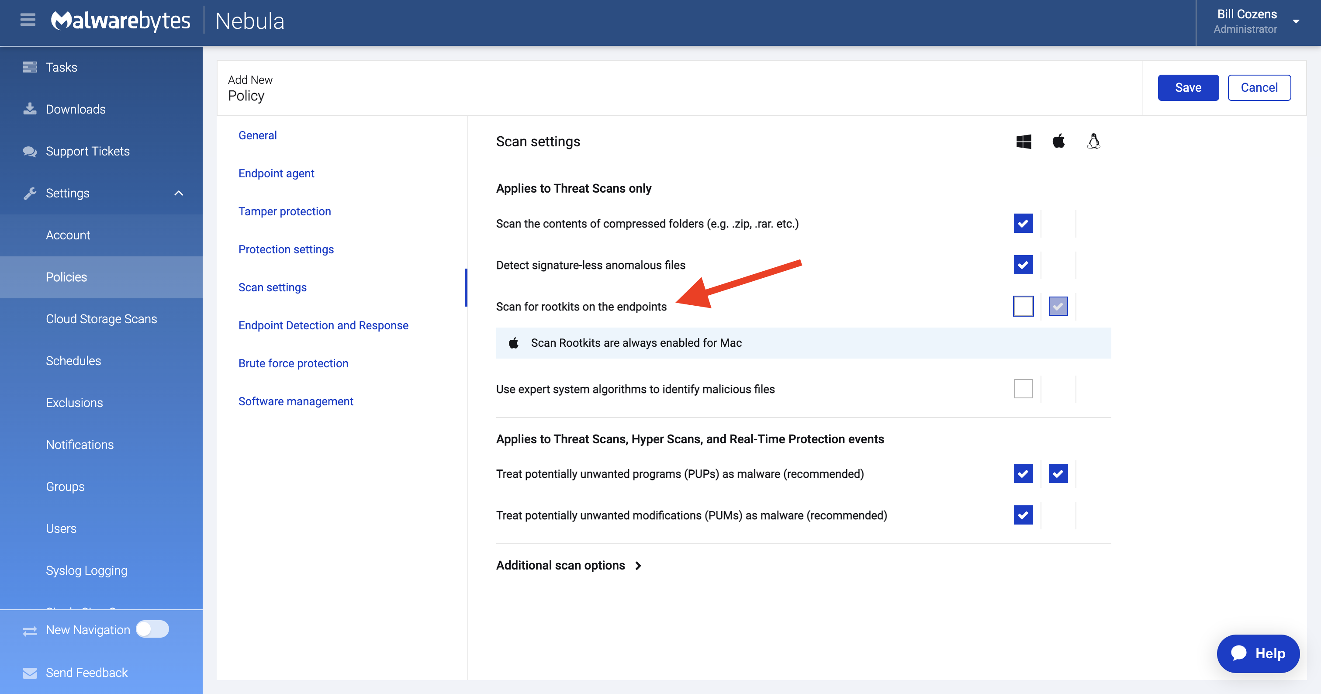Toggle the New Navigation switch
This screenshot has width=1321, height=694.
pyautogui.click(x=152, y=629)
